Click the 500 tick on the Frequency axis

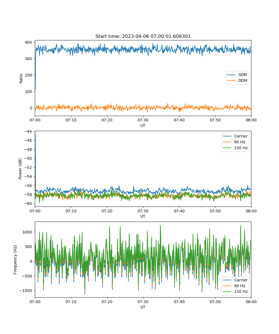pyautogui.click(x=29, y=247)
